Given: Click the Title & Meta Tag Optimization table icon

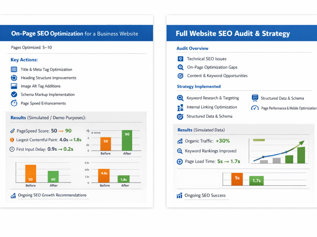Looking at the screenshot, I should point(14,70).
